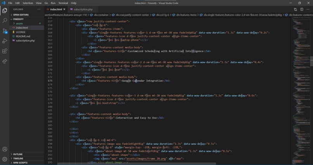Click the vertical scrollbar thumb

(311, 61)
